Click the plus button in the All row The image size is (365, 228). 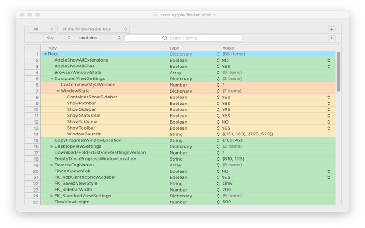tap(332, 29)
